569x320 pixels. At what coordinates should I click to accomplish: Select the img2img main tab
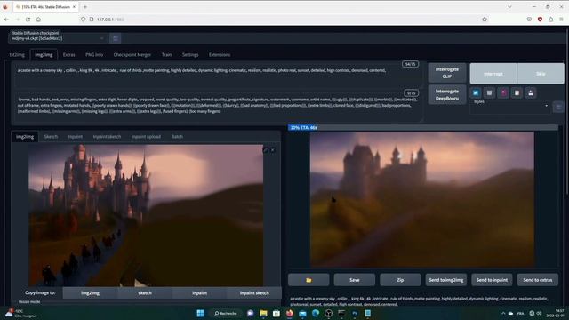coord(44,55)
